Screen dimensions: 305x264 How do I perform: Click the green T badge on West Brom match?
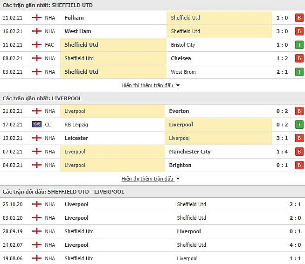[x=299, y=72]
